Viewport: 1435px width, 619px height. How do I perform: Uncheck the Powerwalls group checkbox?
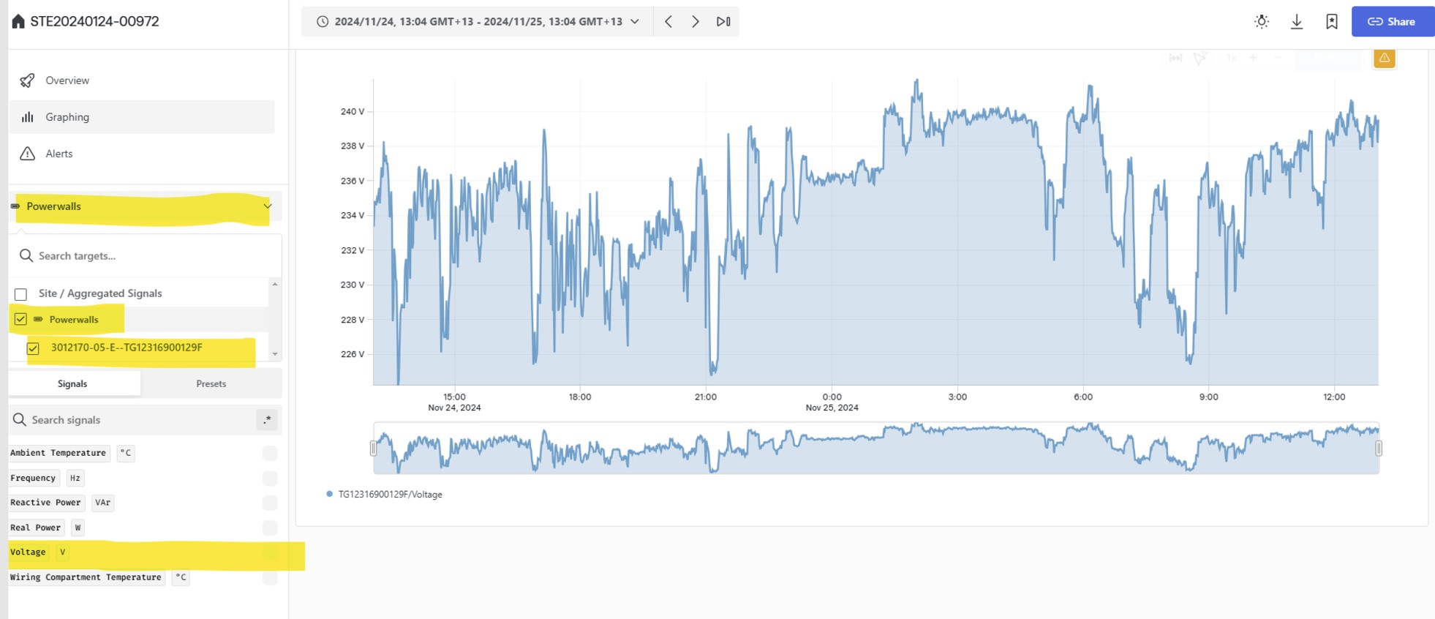coord(21,320)
